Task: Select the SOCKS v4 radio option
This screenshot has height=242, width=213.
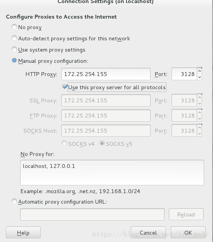Action: 64,143
